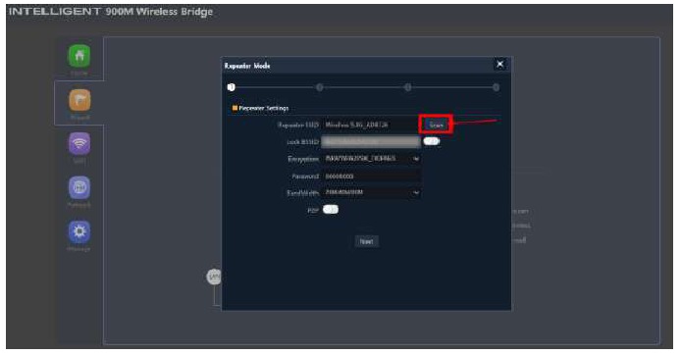Open the Network settings in the sidebar
681x355 pixels.
[79, 187]
